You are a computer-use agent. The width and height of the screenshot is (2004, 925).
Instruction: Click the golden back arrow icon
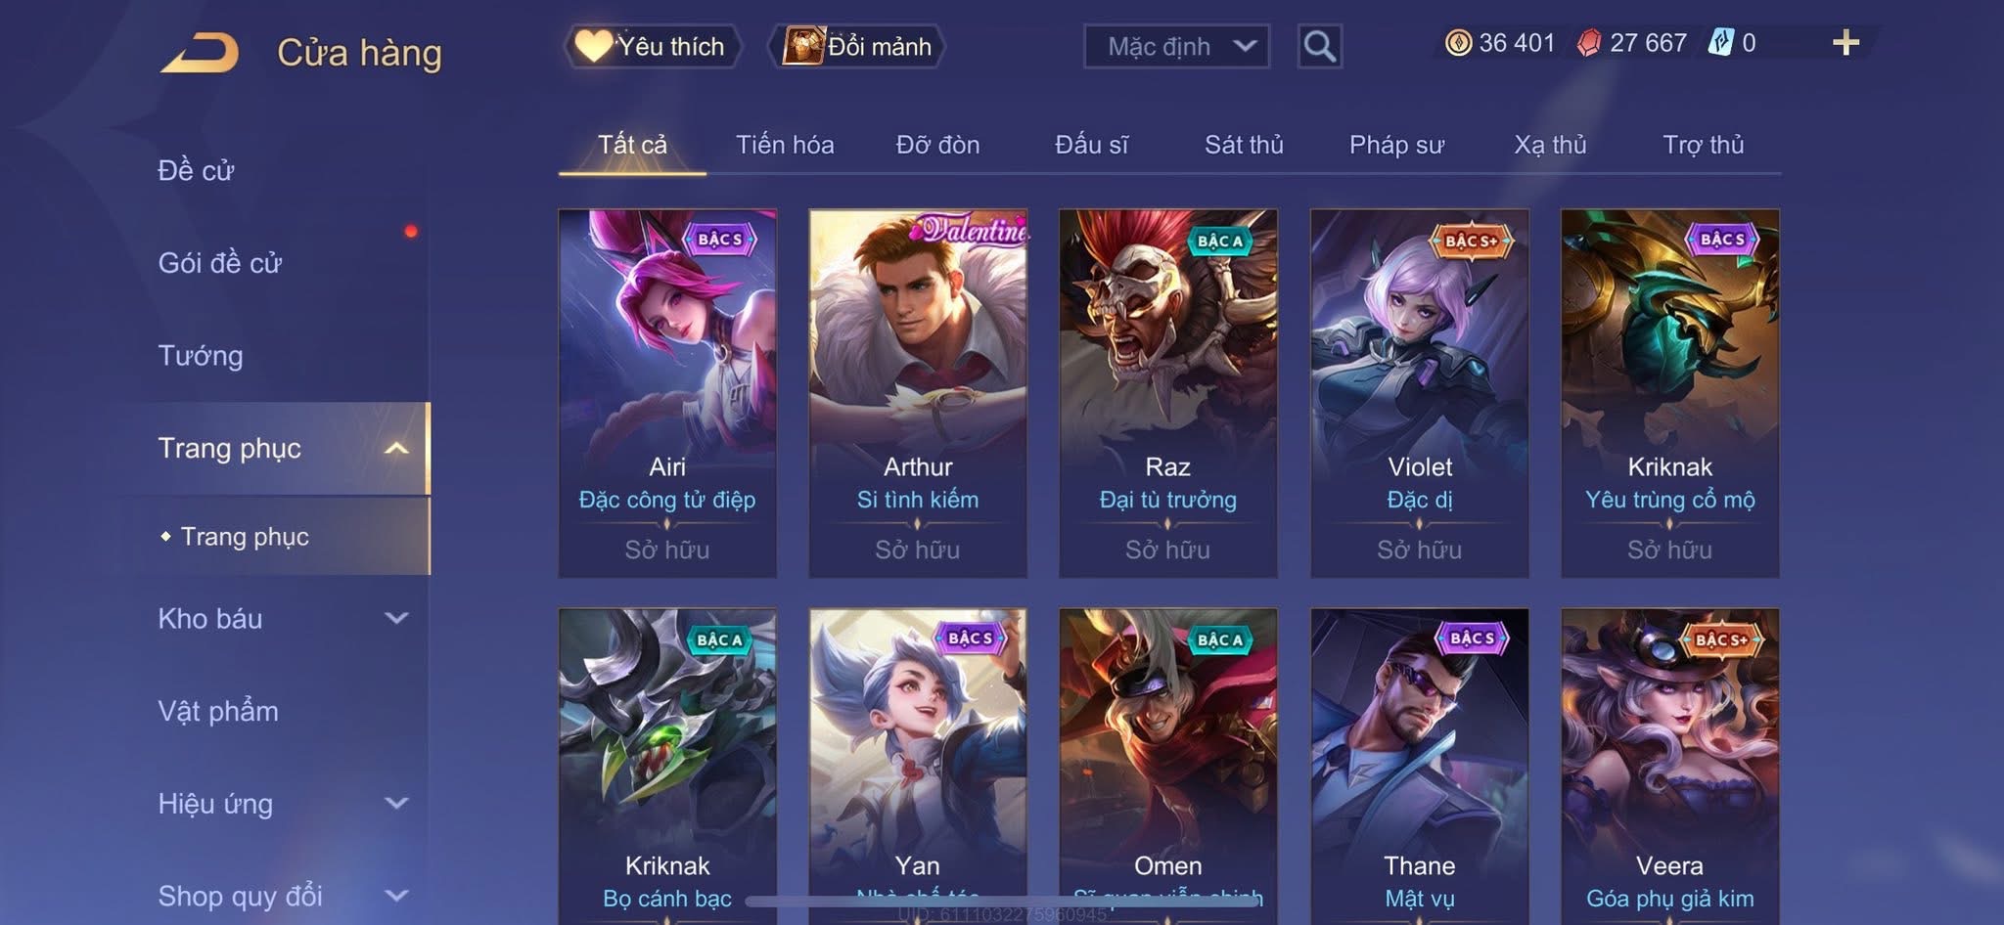201,52
